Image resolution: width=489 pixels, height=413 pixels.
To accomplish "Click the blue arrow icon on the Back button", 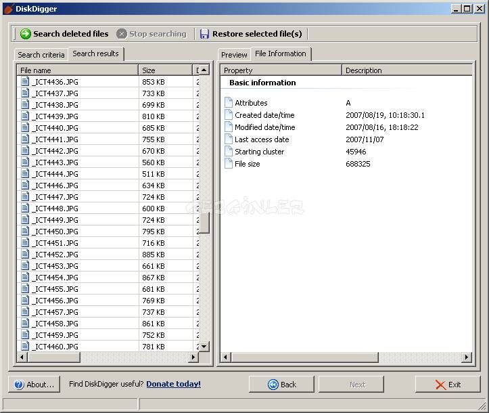I will [273, 385].
